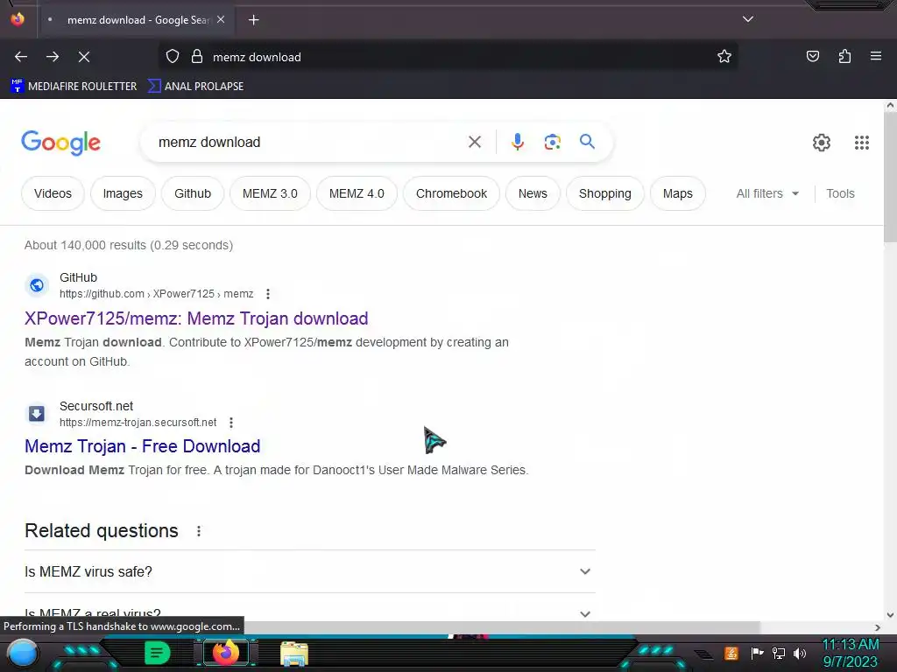Click the horizontal page scrollbar

(x=380, y=627)
